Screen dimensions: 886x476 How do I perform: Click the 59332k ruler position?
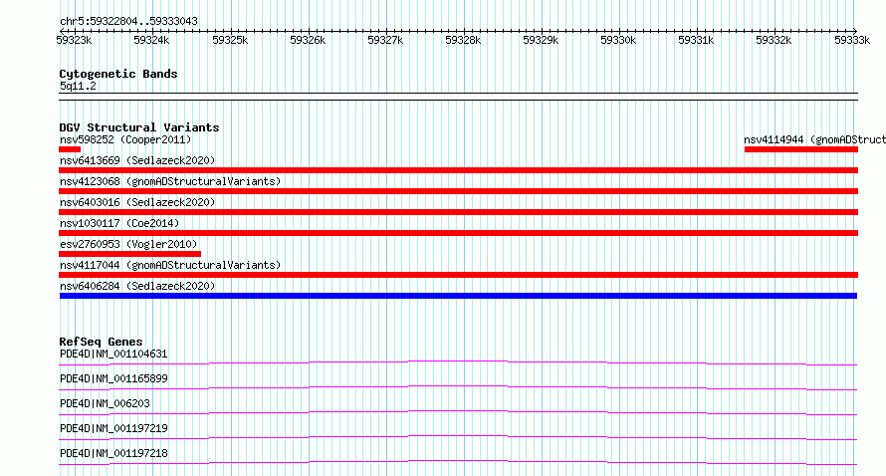pyautogui.click(x=774, y=40)
